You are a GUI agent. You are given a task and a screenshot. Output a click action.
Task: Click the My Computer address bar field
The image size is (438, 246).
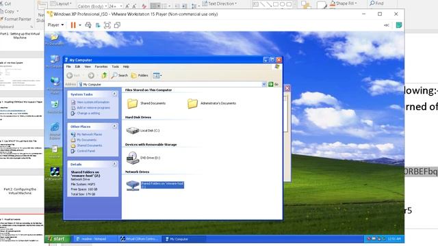click(x=172, y=84)
